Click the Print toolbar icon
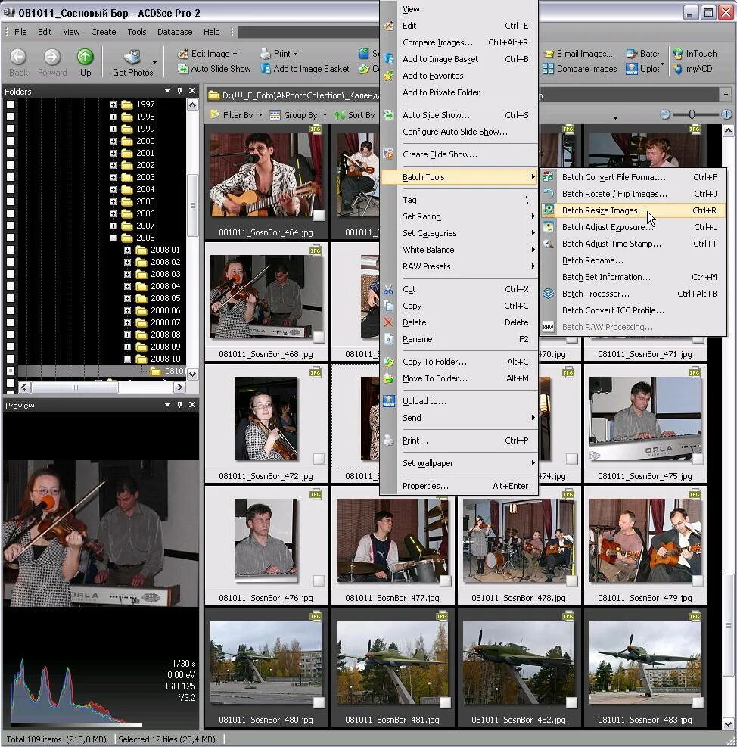This screenshot has height=747, width=737. [x=266, y=54]
